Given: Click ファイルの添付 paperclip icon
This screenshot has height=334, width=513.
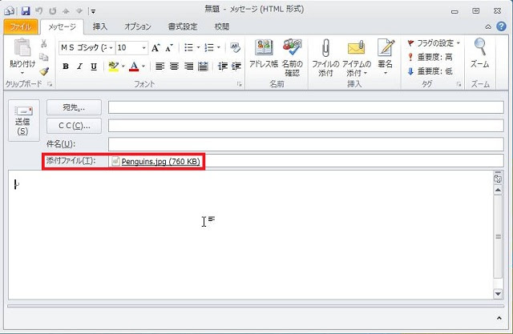Looking at the screenshot, I should (x=325, y=58).
